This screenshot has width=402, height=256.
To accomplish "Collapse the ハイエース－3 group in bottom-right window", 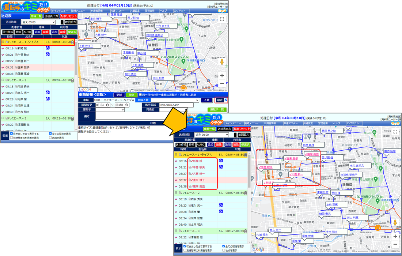I will 176,231.
